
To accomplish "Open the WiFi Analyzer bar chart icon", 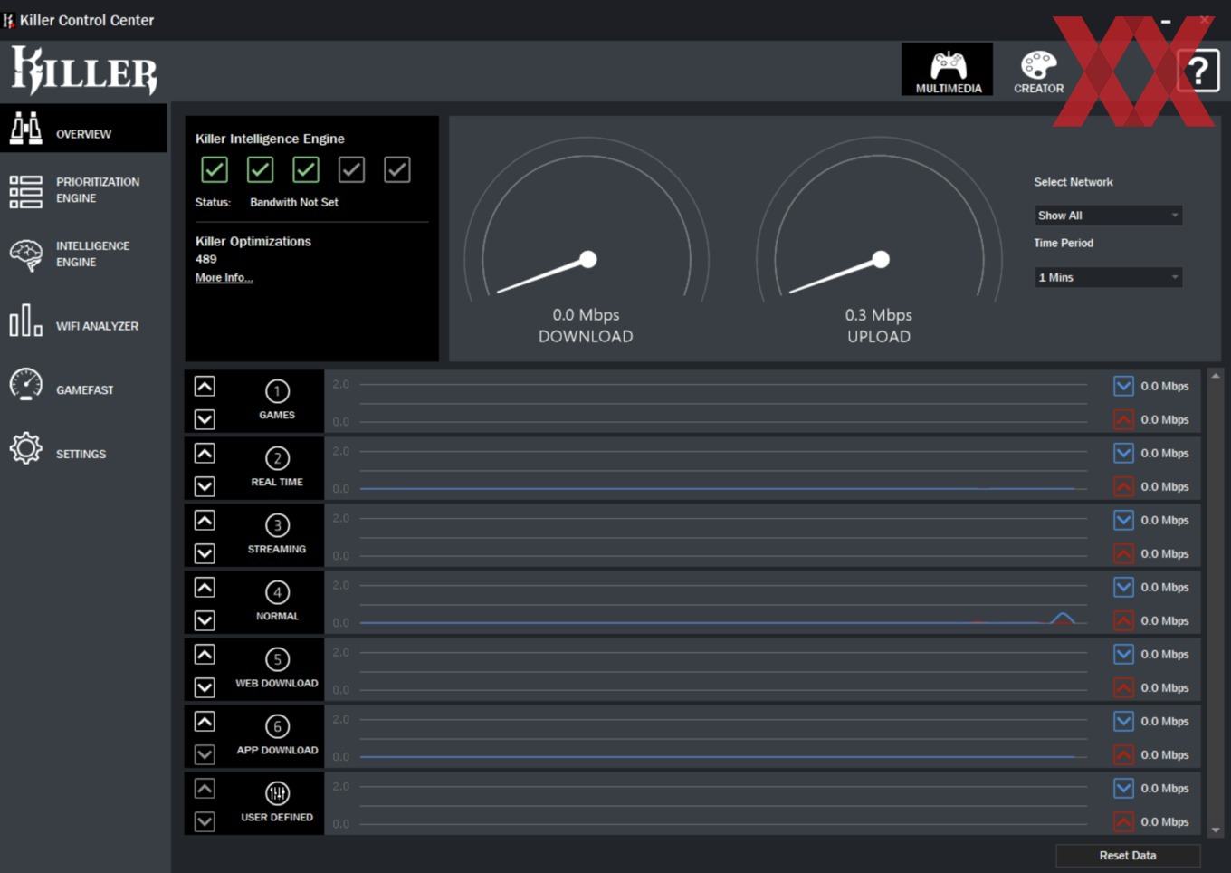I will [x=25, y=321].
